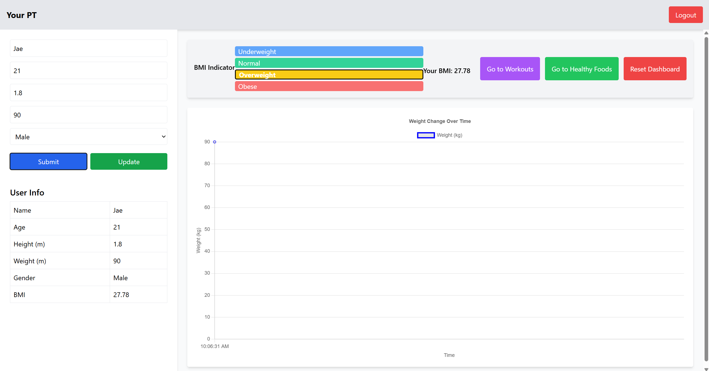
Task: Click the Normal BMI bar
Action: pyautogui.click(x=329, y=63)
